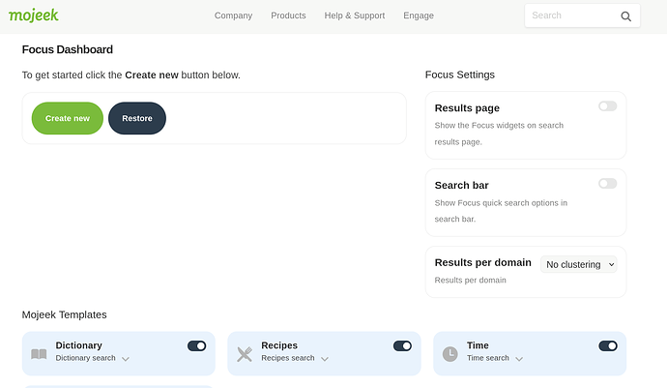Click the Recipes template title

click(x=279, y=345)
